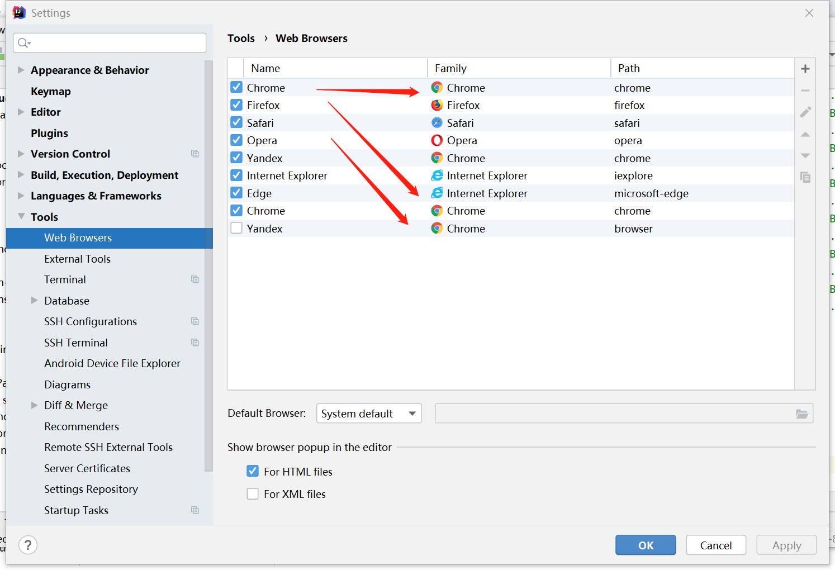Click the project-level icon beside Startup Tasks

(x=194, y=510)
